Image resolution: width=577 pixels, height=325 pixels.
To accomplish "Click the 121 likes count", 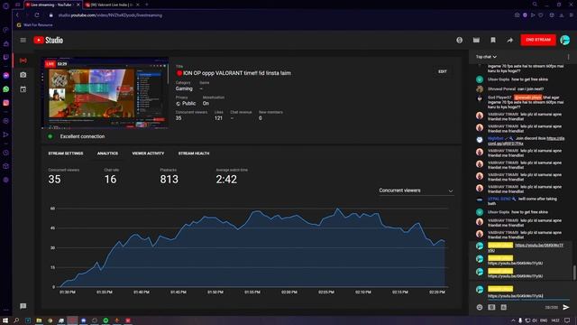I will (218, 118).
